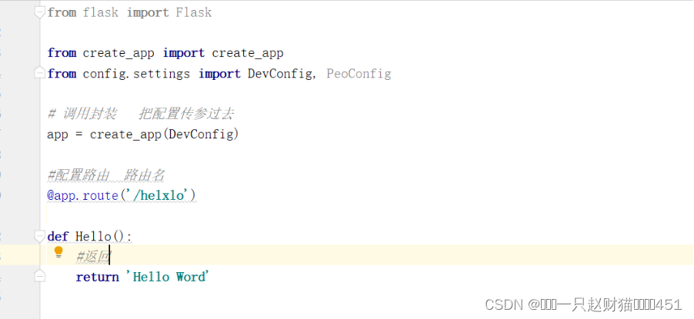Click the '@app.route' decorator
694x319 pixels.
[x=83, y=195]
